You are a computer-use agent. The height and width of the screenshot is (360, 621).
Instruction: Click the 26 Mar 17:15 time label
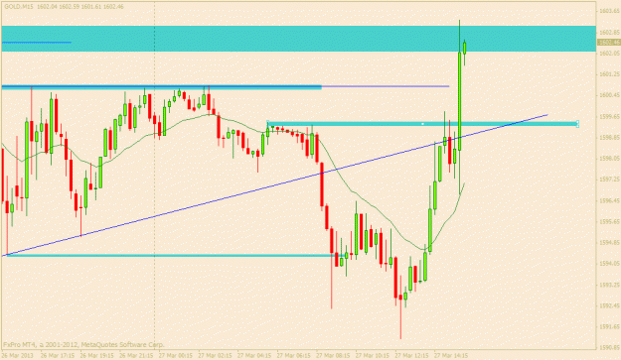[x=58, y=355]
